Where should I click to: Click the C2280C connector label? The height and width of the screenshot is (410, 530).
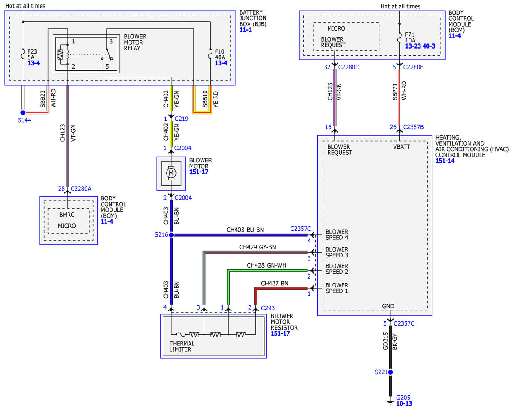tap(349, 67)
